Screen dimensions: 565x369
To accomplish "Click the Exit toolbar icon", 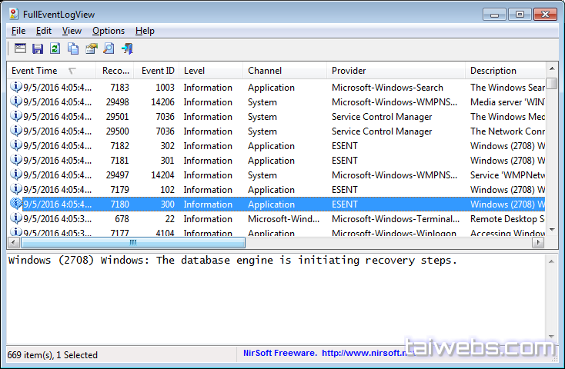I will coord(127,48).
